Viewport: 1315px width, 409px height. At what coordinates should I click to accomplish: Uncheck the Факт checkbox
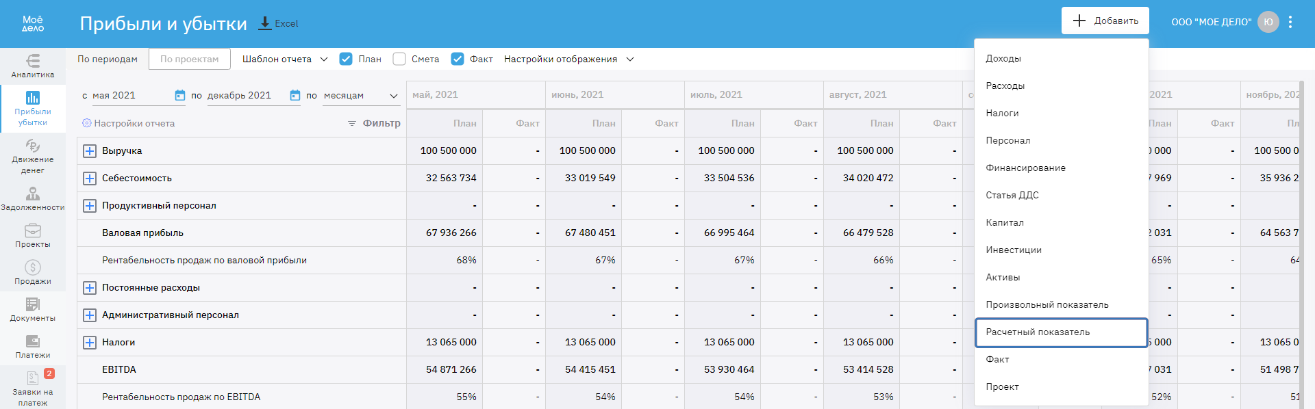(458, 59)
